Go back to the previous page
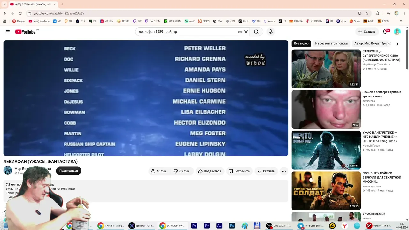The width and height of the screenshot is (409, 230). pyautogui.click(x=5, y=13)
